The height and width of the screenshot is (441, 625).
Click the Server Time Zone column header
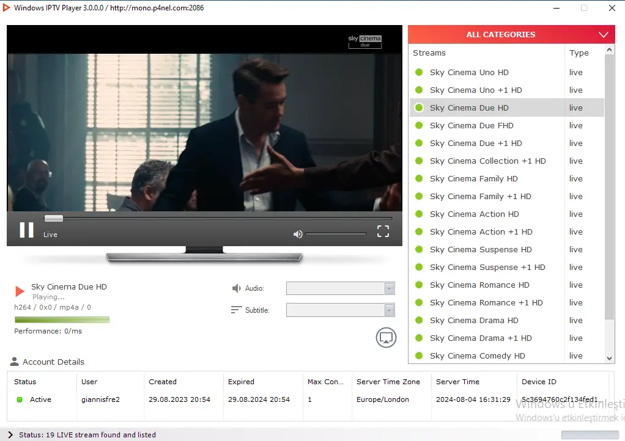click(x=388, y=382)
